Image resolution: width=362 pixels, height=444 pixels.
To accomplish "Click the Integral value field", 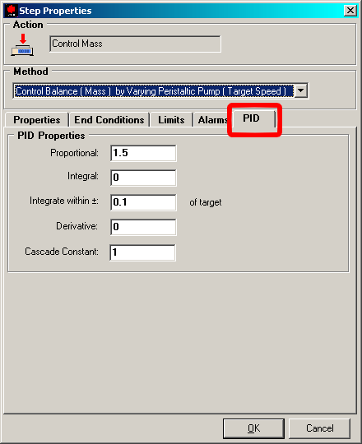I will (x=143, y=178).
